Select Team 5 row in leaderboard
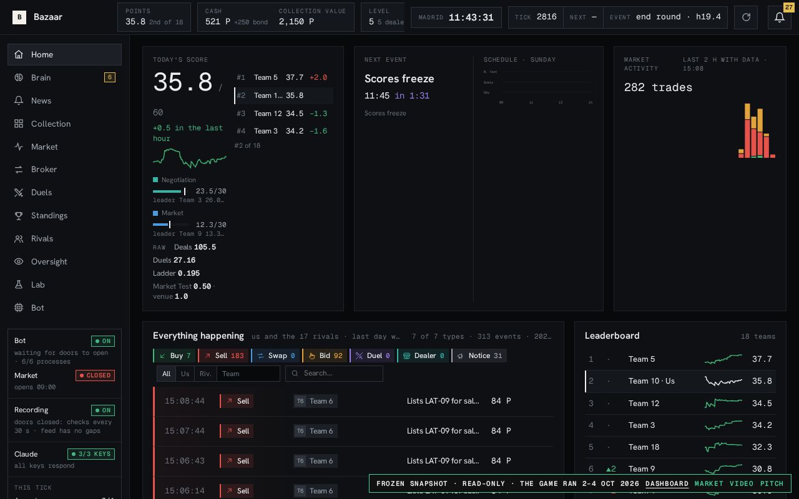Image resolution: width=799 pixels, height=499 pixels. tap(680, 359)
